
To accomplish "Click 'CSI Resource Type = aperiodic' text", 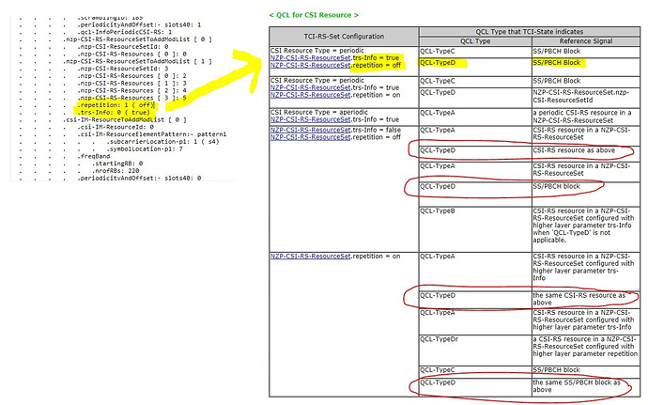I will [x=318, y=112].
